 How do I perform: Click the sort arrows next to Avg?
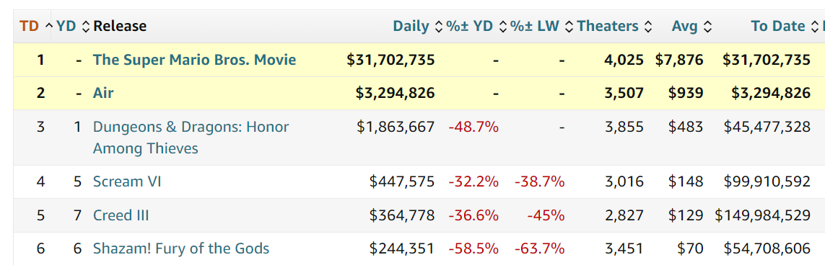[708, 26]
